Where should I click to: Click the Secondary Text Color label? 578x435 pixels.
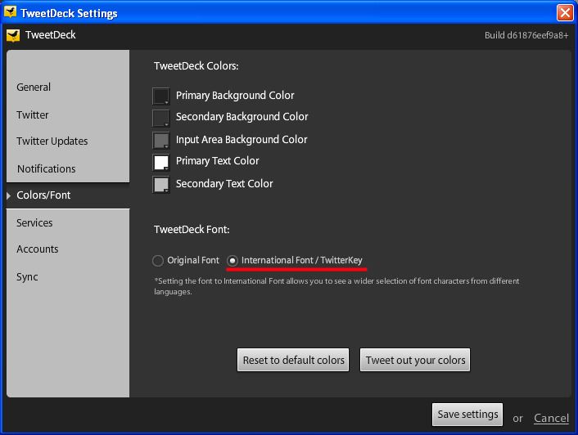224,184
